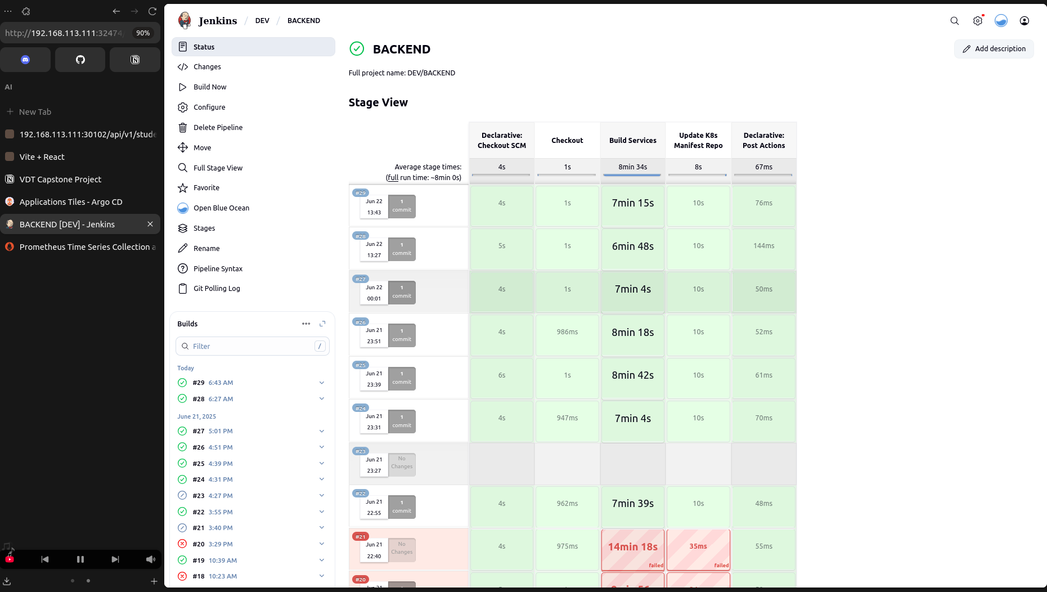Click the 'full' run time link

393,178
